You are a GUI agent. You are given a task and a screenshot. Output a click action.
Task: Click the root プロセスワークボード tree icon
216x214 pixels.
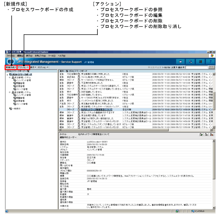[x=11, y=74]
